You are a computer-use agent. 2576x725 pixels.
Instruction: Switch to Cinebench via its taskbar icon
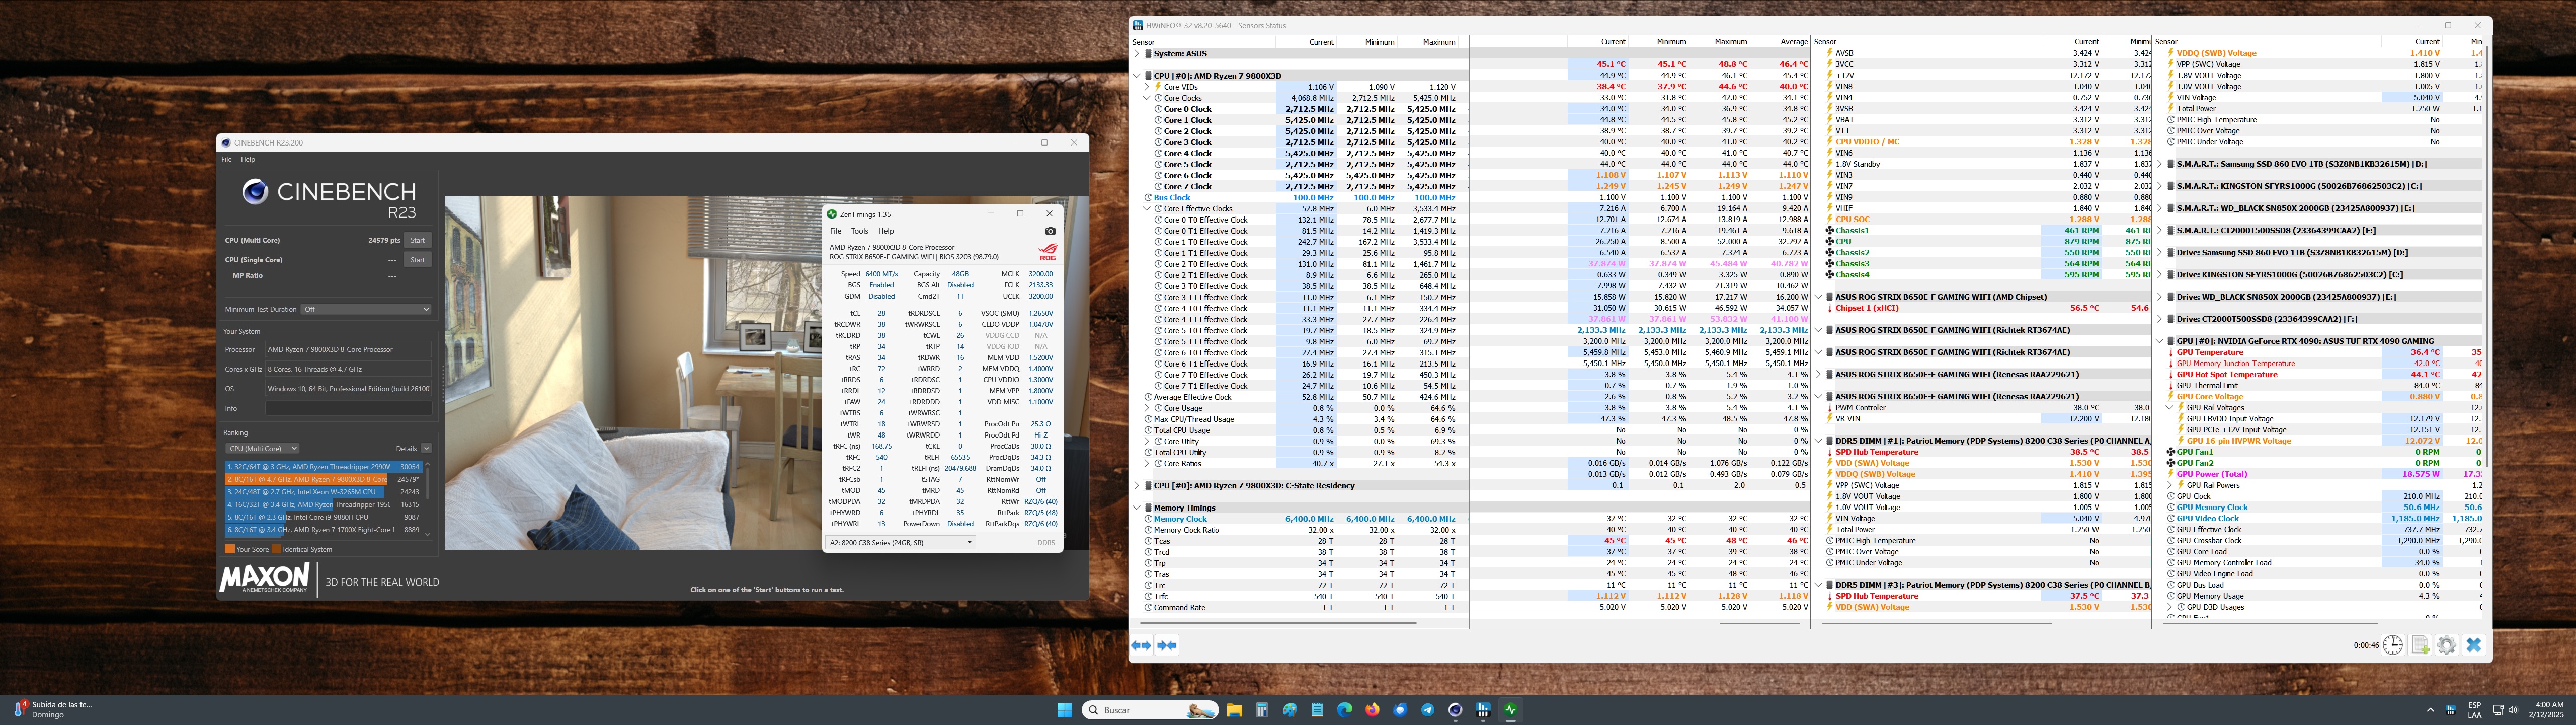[1455, 710]
